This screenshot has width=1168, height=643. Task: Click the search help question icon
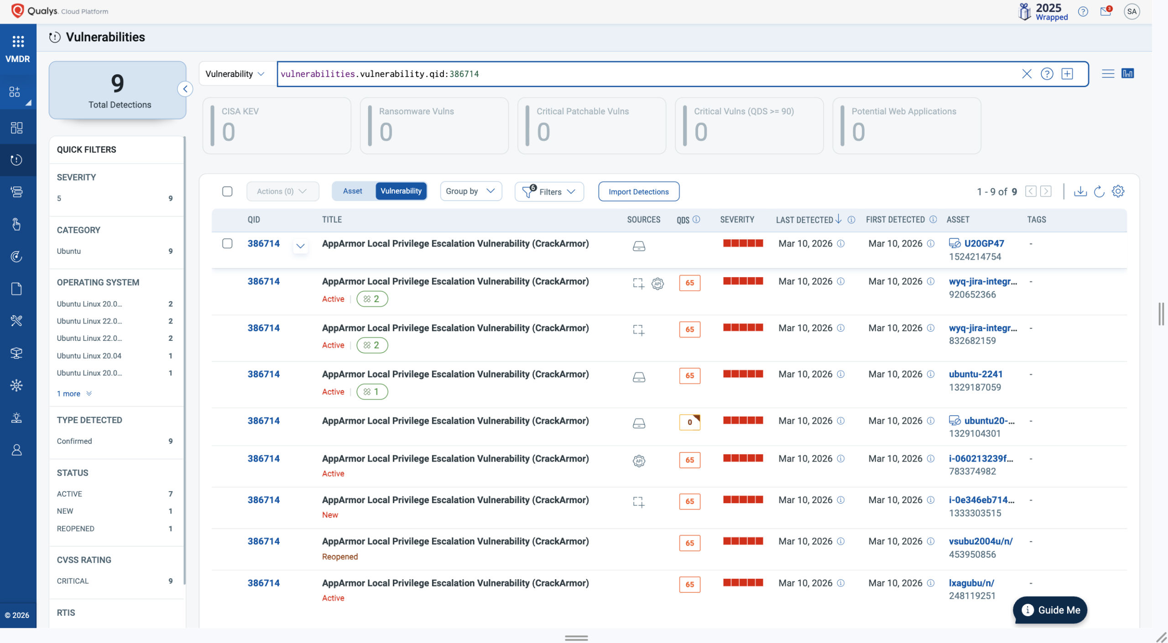(x=1047, y=74)
